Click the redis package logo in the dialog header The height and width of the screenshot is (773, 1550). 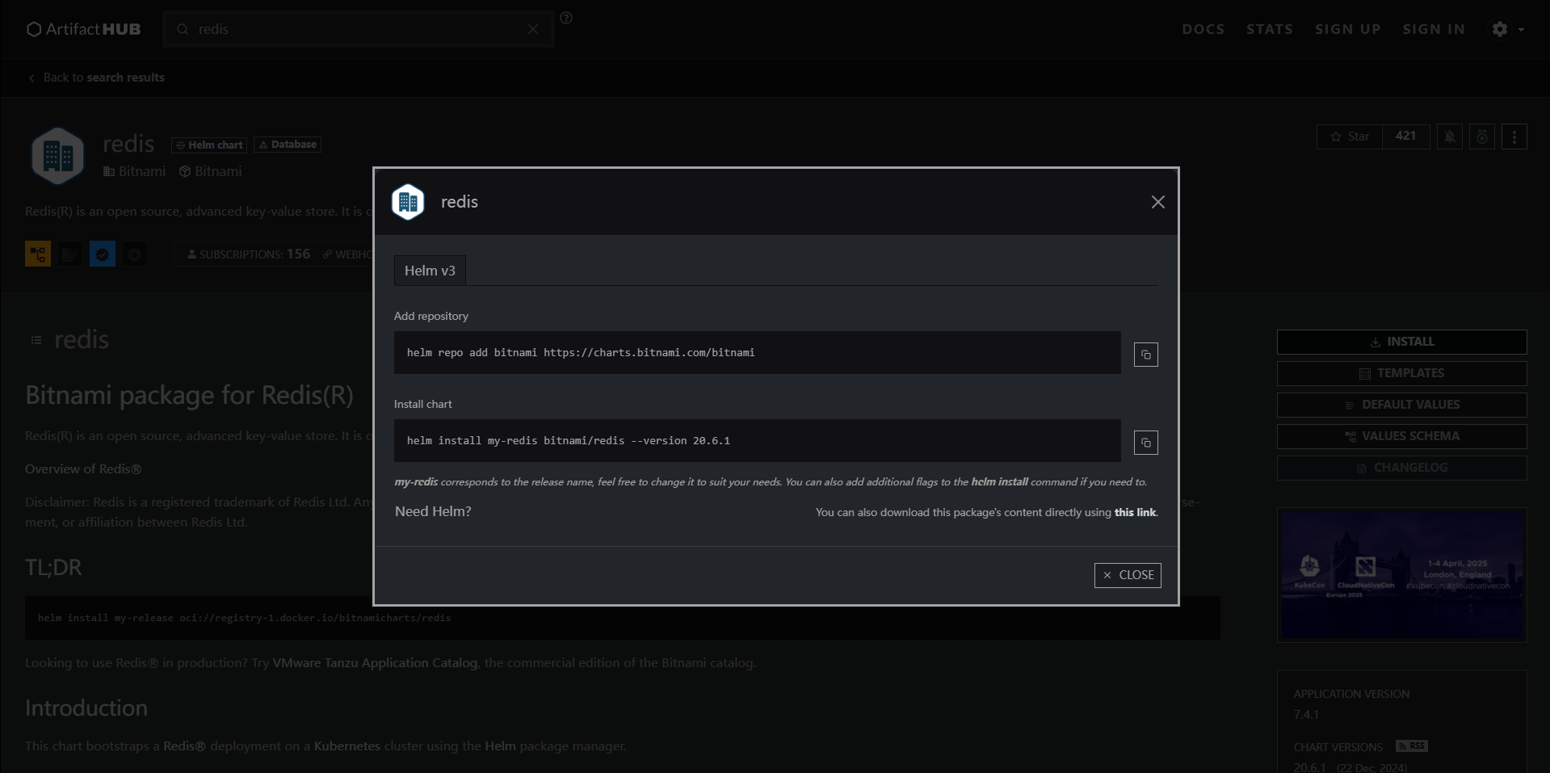[x=408, y=202]
